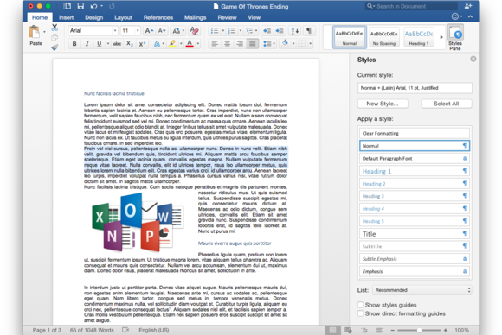Adjust the zoom slider
The height and width of the screenshot is (335, 502).
pyautogui.click(x=419, y=330)
